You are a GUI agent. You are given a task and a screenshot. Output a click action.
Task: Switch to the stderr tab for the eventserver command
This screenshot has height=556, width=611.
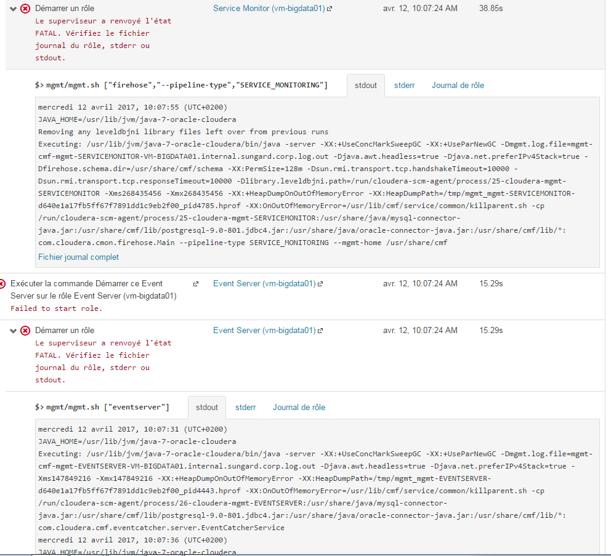click(x=246, y=408)
